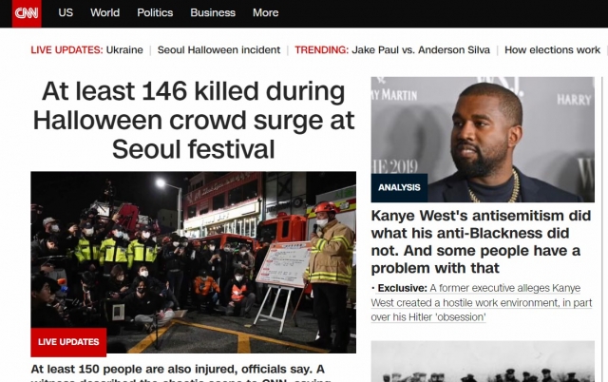The height and width of the screenshot is (382, 608).
Task: Open How elections work link
Action: (x=552, y=50)
